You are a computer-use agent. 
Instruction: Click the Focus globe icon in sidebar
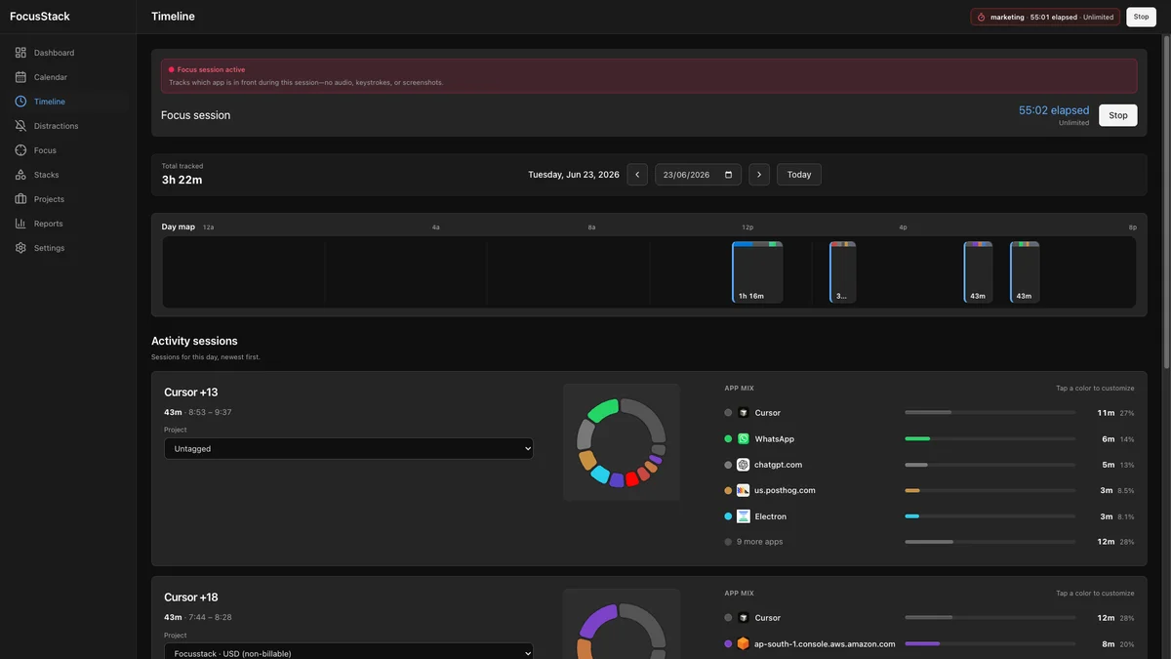click(20, 150)
